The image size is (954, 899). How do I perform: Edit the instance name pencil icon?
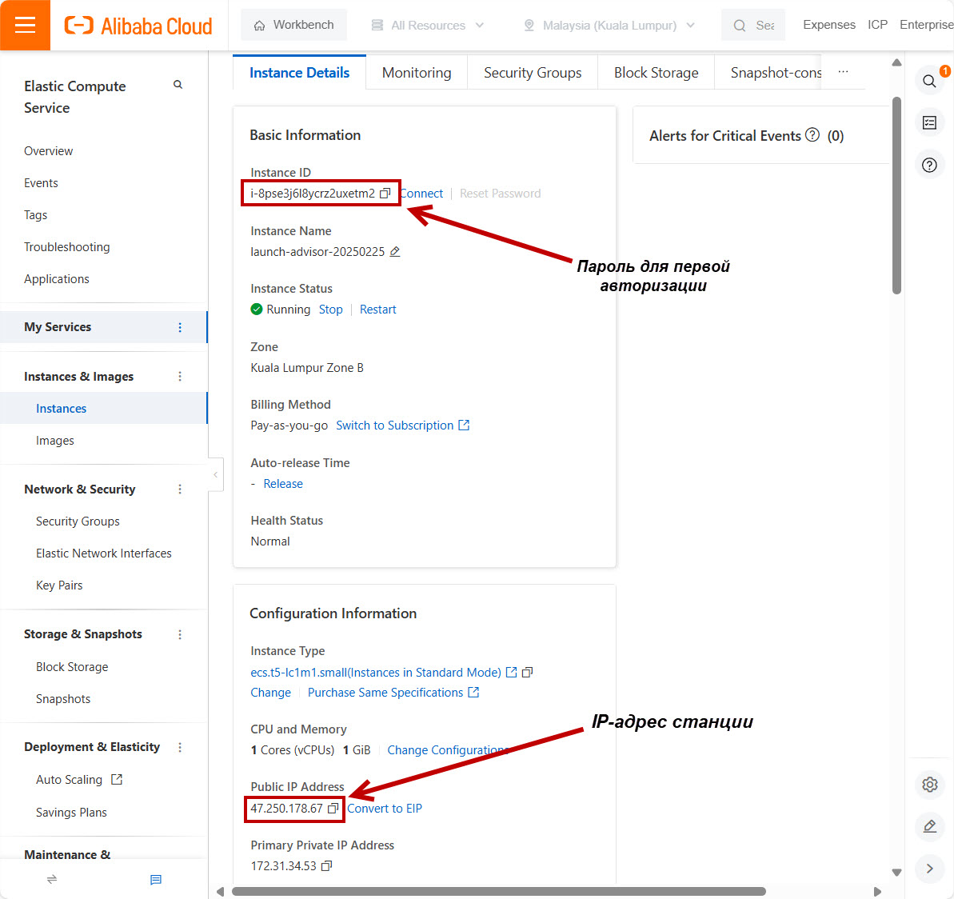point(395,252)
